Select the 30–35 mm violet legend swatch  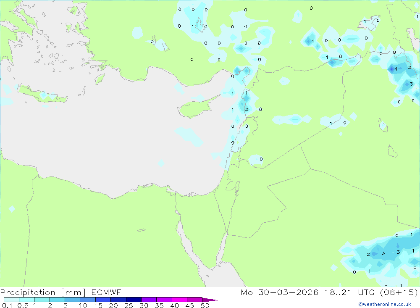click(149, 300)
